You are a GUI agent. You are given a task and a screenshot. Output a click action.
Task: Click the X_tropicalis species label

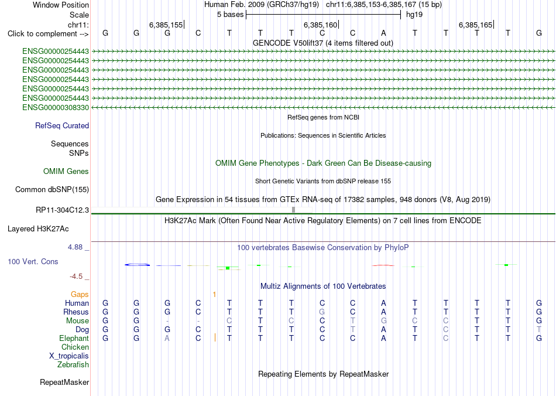tap(69, 356)
